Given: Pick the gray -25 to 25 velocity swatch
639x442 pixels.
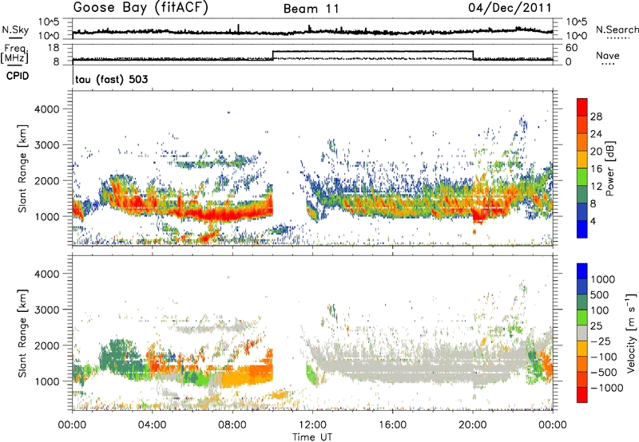Looking at the screenshot, I should point(582,333).
